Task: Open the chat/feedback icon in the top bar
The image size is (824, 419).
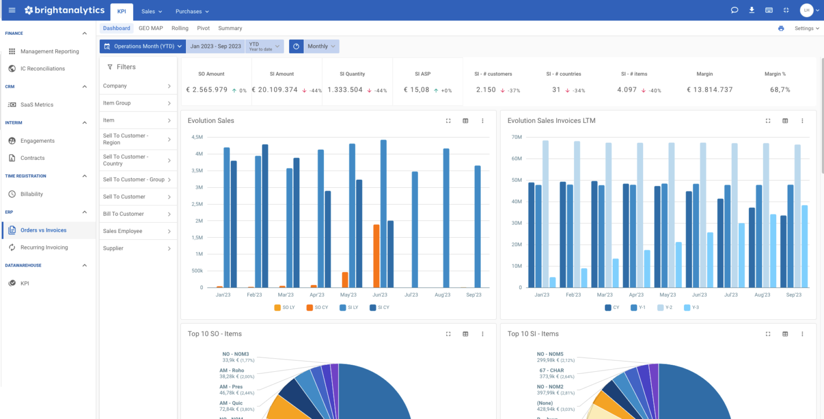Action: click(x=734, y=10)
